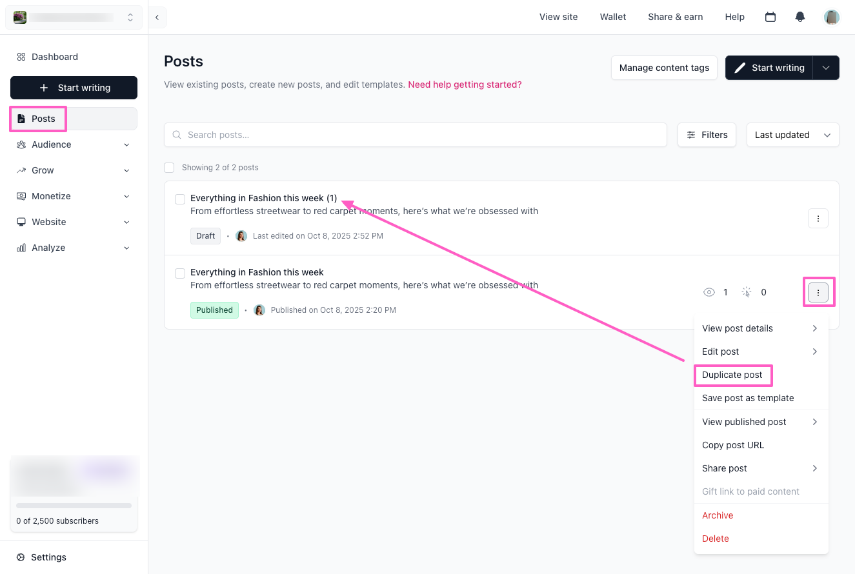Screen dimensions: 855x574
Task: Click the Settings gear in the sidebar
Action: pyautogui.click(x=21, y=557)
